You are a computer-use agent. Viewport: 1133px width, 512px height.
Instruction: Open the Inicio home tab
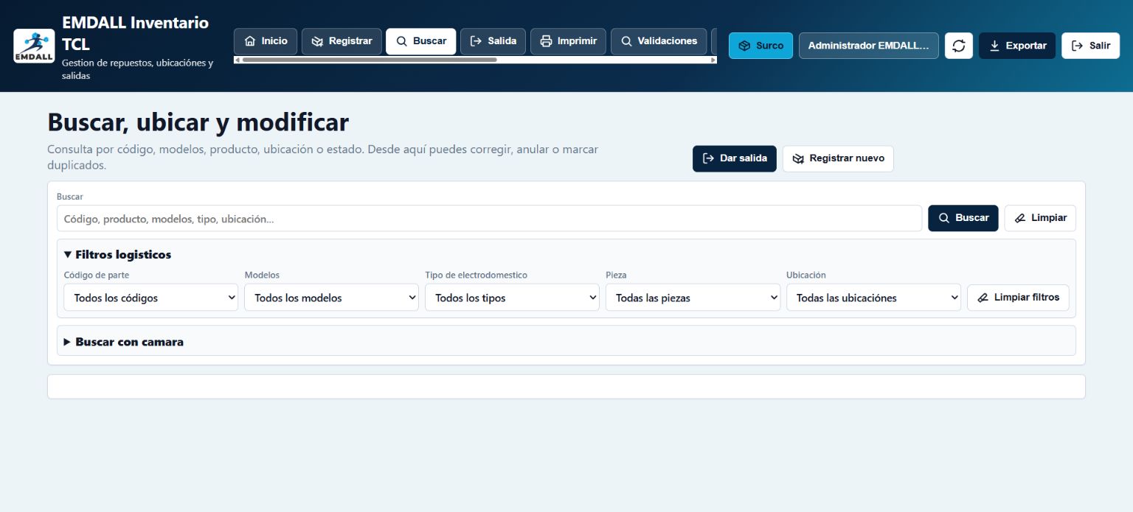[x=266, y=41]
